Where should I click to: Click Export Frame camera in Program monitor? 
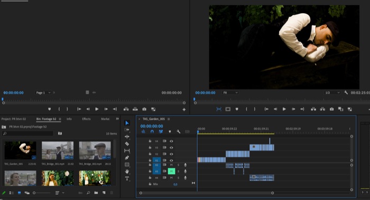[331, 109]
